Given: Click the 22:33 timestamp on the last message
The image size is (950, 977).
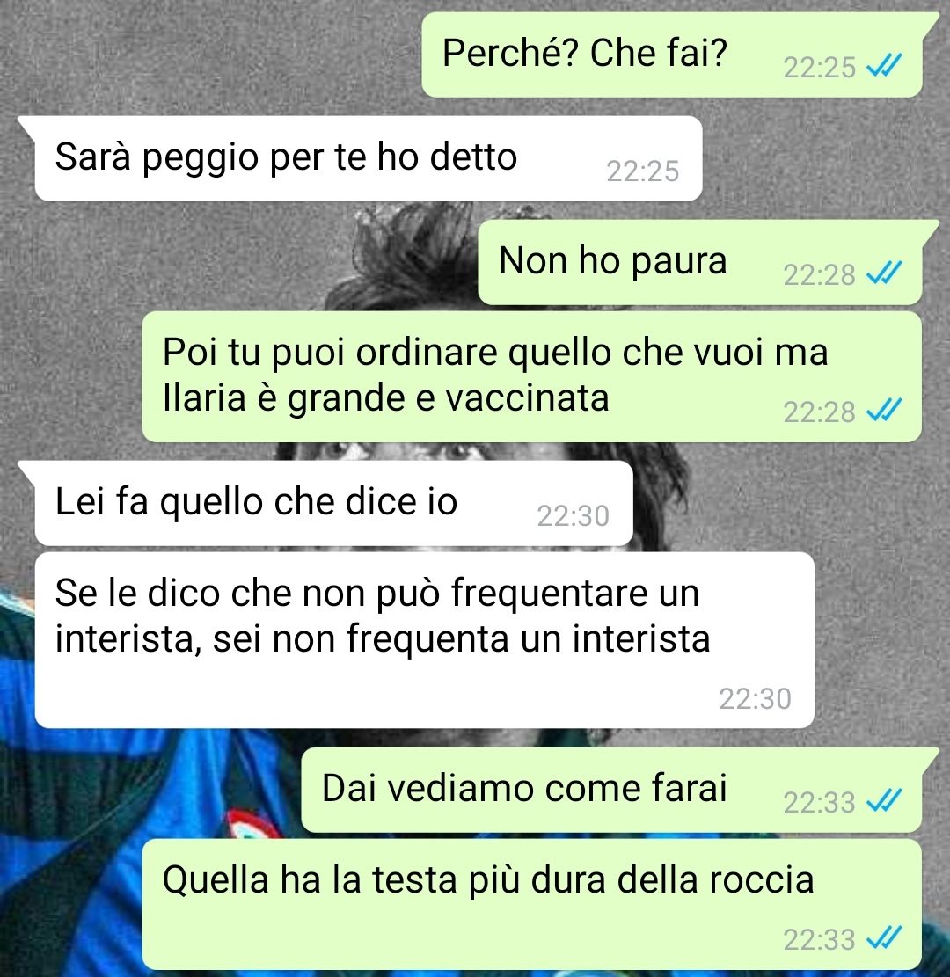Looking at the screenshot, I should tap(819, 939).
